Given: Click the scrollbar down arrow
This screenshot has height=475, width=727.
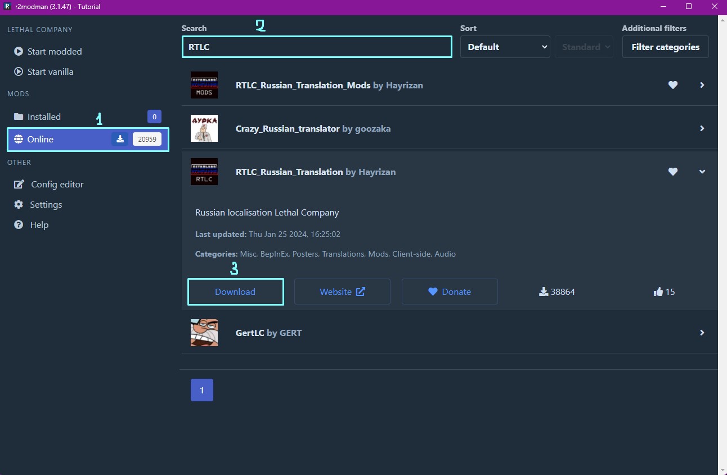Looking at the screenshot, I should click(x=722, y=470).
